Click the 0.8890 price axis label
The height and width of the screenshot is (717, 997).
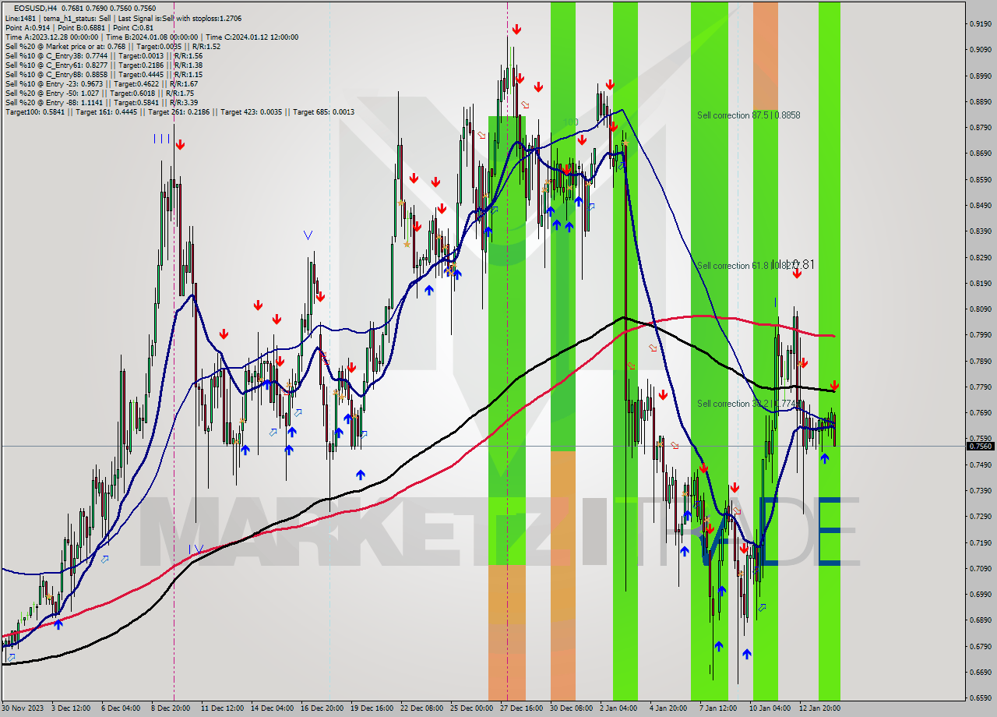click(x=980, y=101)
